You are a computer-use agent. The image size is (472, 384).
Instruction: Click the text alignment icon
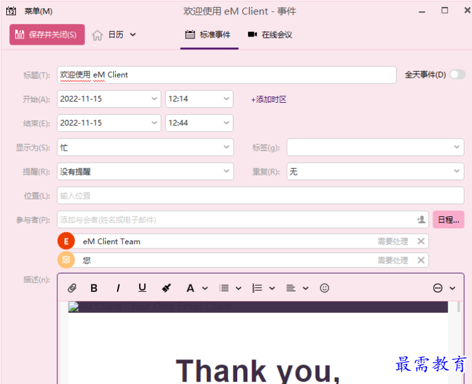pos(291,288)
